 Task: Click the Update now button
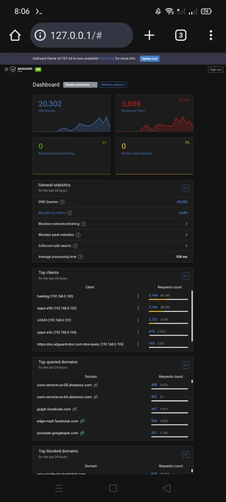[149, 59]
